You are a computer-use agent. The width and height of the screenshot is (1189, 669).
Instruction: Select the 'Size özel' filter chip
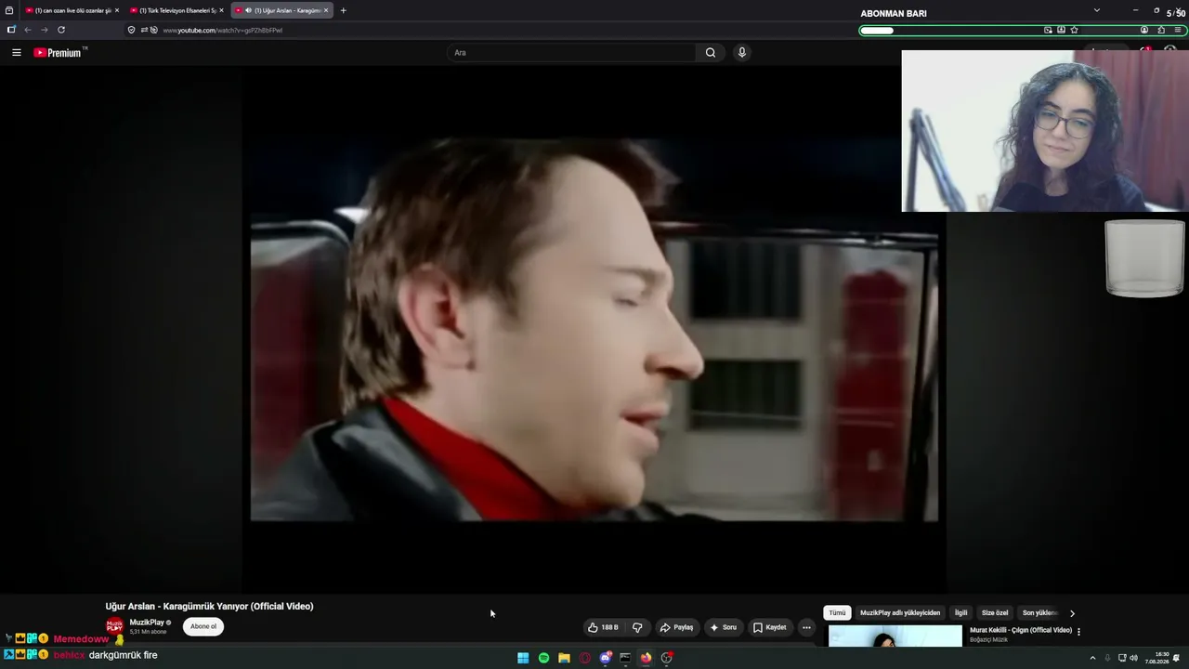(x=995, y=613)
